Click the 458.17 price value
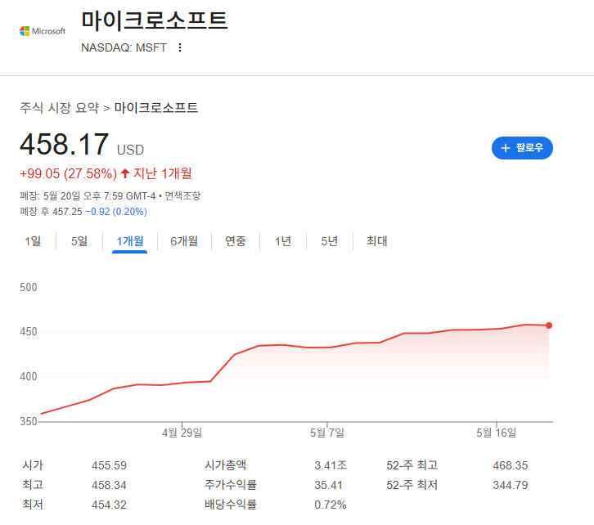594x525 pixels. (65, 144)
